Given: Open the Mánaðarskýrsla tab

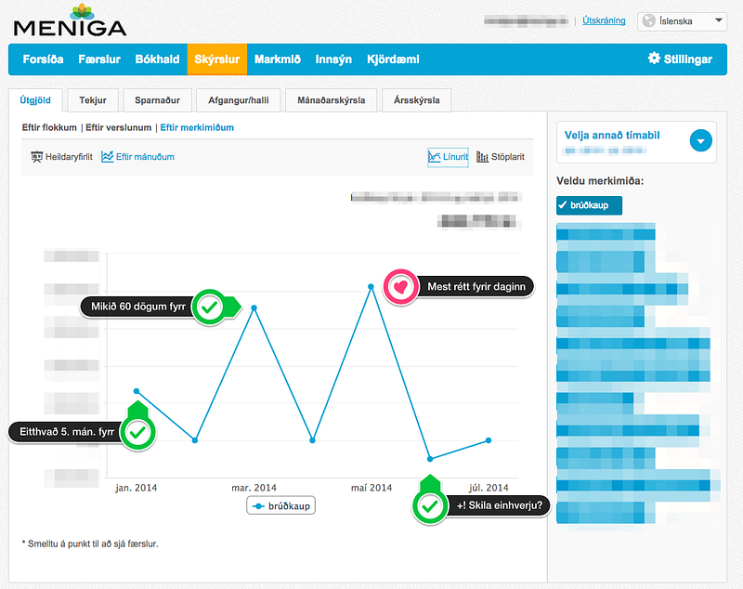Looking at the screenshot, I should (x=332, y=100).
